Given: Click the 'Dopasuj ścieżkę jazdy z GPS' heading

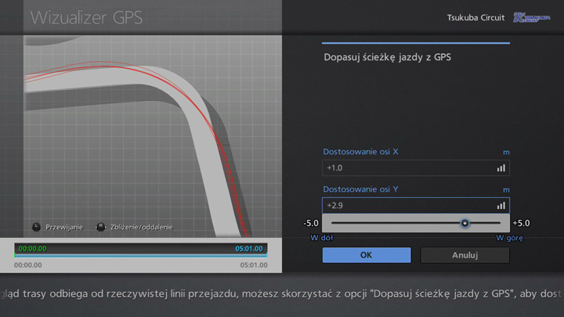Looking at the screenshot, I should (387, 57).
